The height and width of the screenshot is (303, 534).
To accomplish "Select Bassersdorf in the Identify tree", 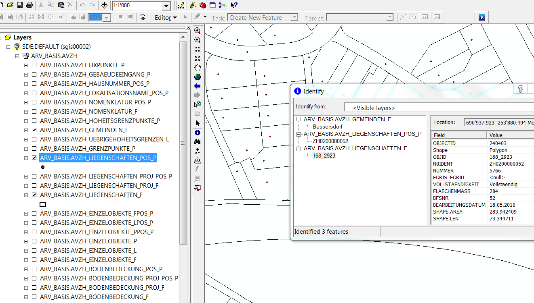I will pos(328,127).
